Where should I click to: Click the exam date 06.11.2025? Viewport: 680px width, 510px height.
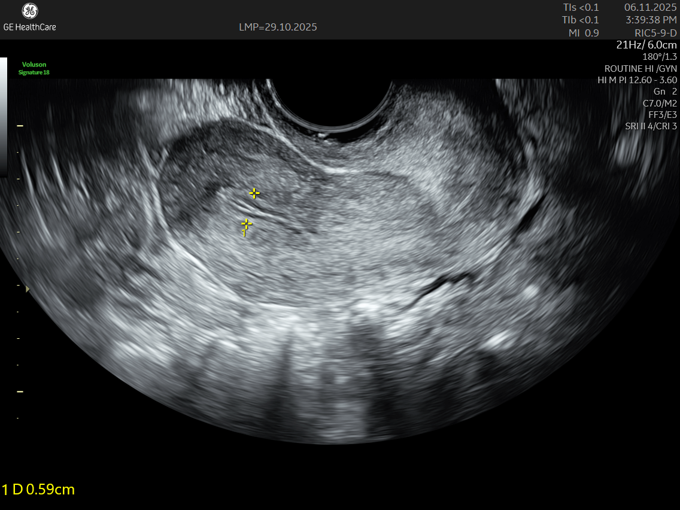[650, 8]
